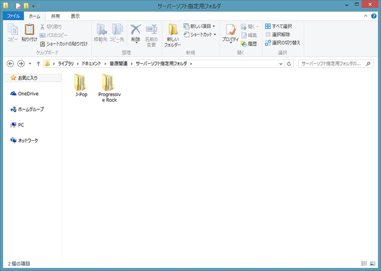Screen dimensions: 381x271
Task: Switch to large icons view in status bar
Action: tap(373, 263)
